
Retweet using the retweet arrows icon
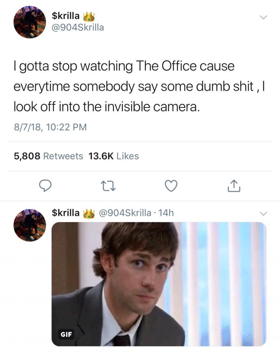[108, 186]
